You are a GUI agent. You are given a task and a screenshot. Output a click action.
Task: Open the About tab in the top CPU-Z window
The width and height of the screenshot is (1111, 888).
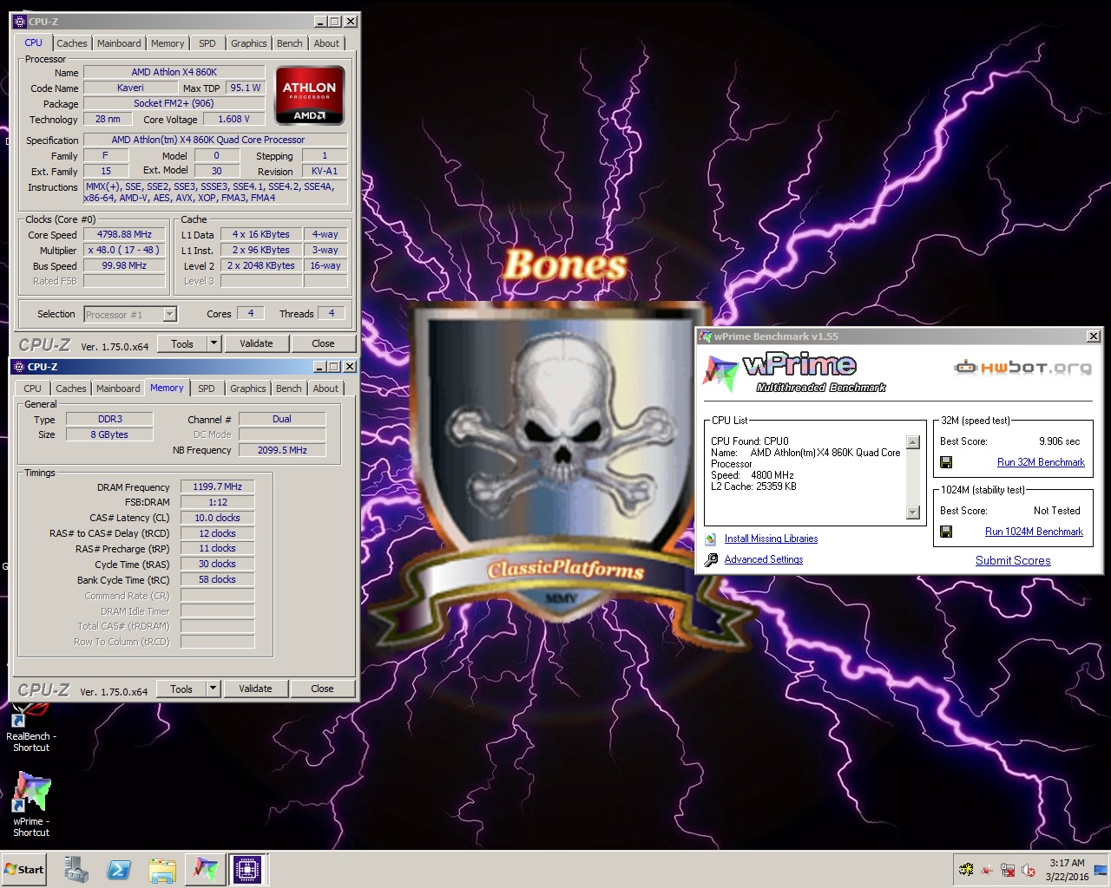click(x=326, y=43)
